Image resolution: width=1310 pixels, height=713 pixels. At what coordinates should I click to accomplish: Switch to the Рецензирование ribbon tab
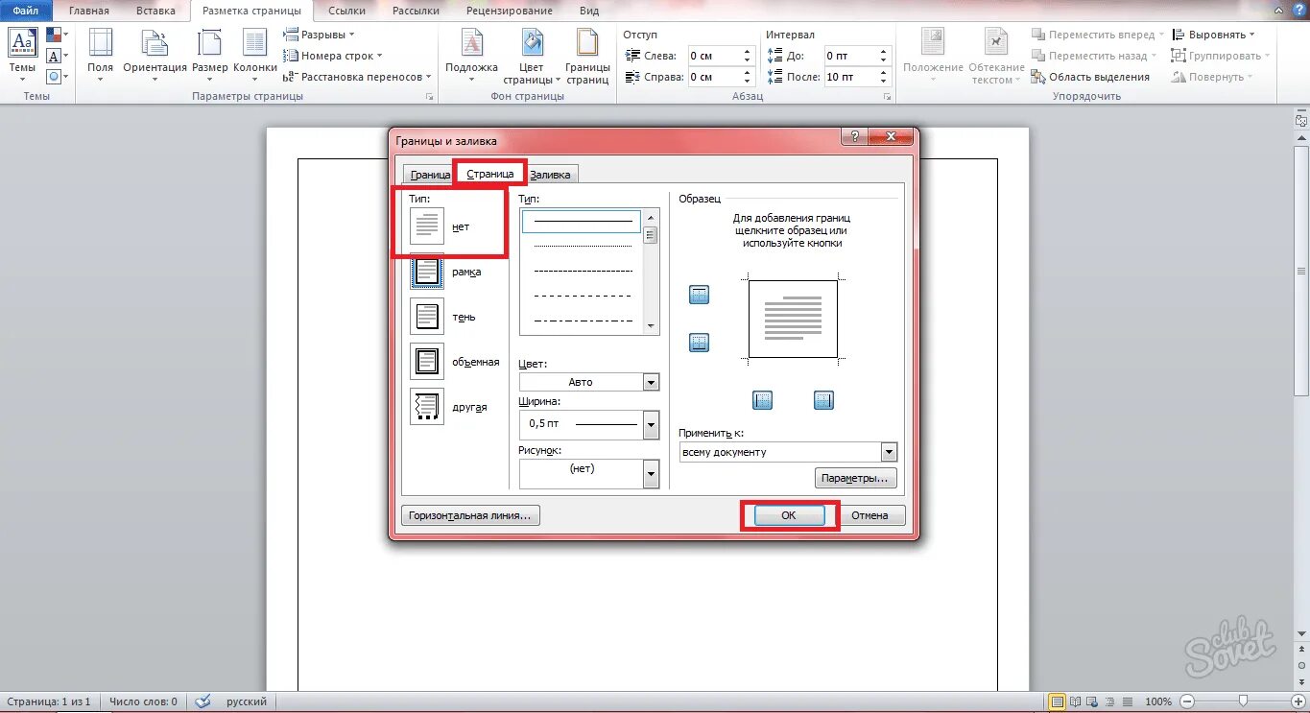pos(510,12)
